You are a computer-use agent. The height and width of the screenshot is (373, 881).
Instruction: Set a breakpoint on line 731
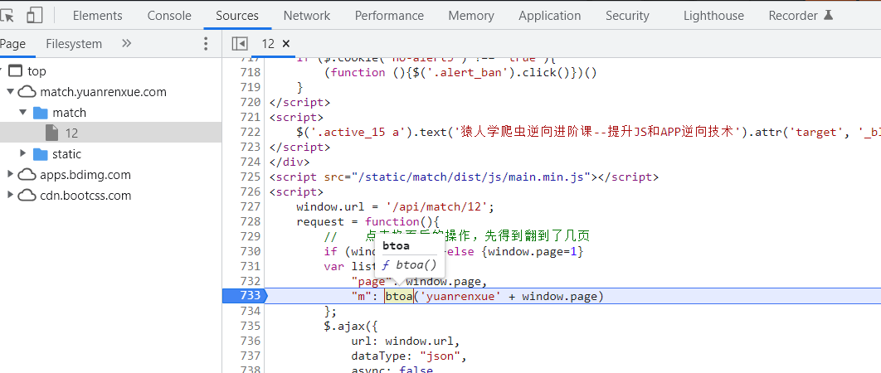(x=250, y=266)
